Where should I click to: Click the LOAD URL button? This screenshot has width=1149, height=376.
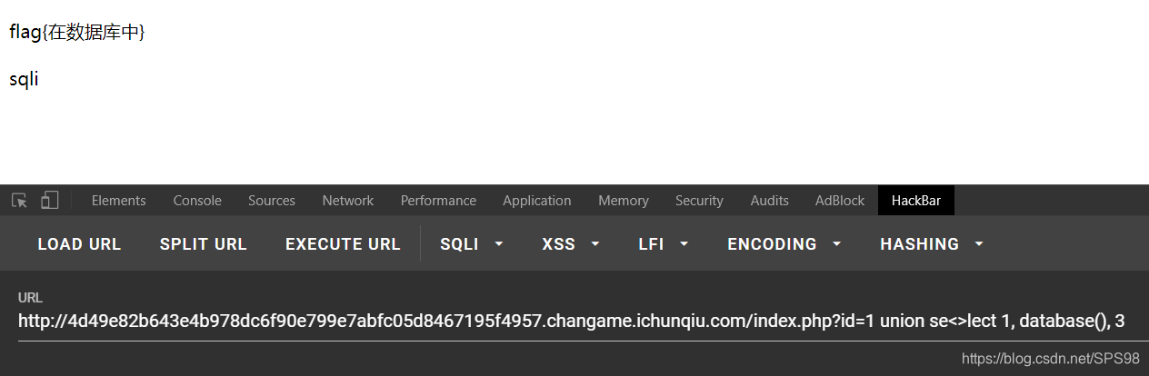pyautogui.click(x=79, y=243)
